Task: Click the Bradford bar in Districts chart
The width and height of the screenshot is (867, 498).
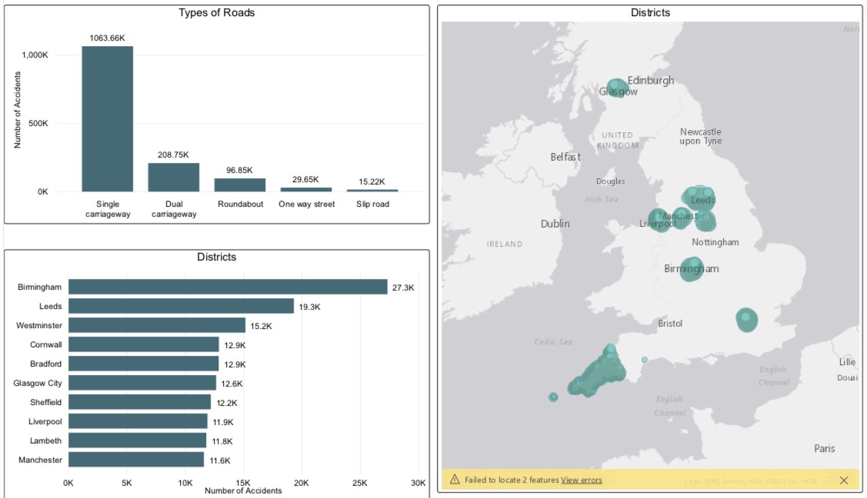Action: 144,364
